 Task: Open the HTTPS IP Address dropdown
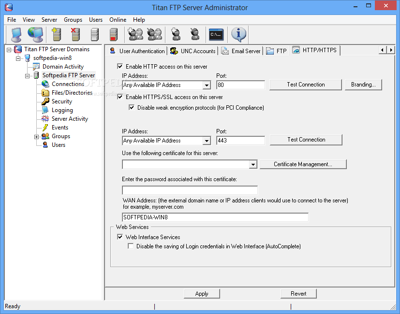(207, 141)
